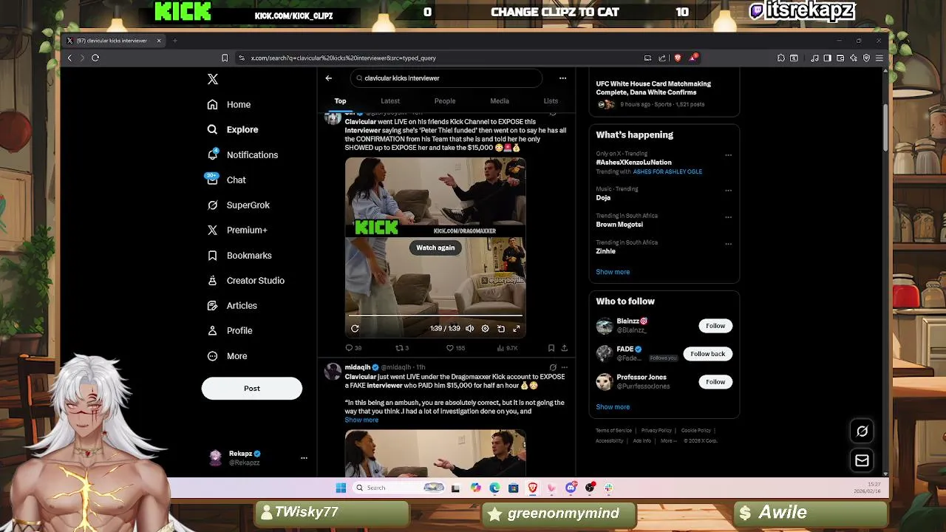This screenshot has height=532, width=946.
Task: Open Microsoft Edge from the taskbar
Action: pyautogui.click(x=494, y=488)
